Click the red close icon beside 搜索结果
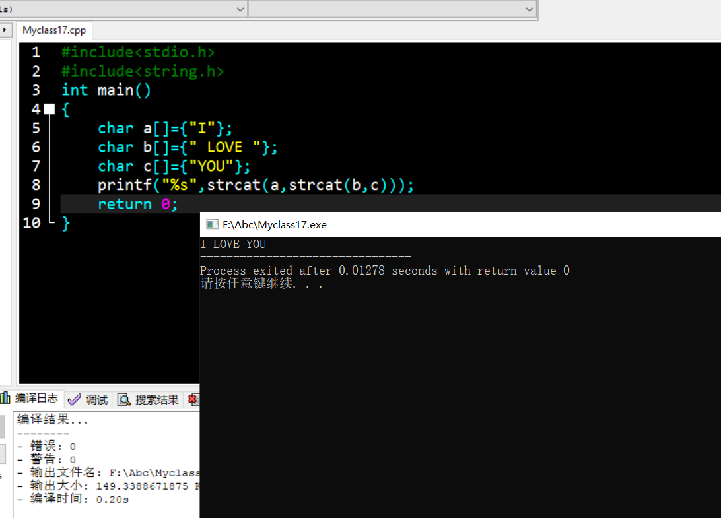 [193, 400]
